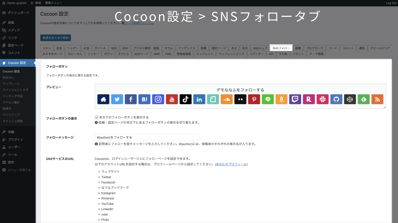The height and width of the screenshot is (223, 398).
Task: Switch to the ブログカード tab
Action: tap(315, 48)
